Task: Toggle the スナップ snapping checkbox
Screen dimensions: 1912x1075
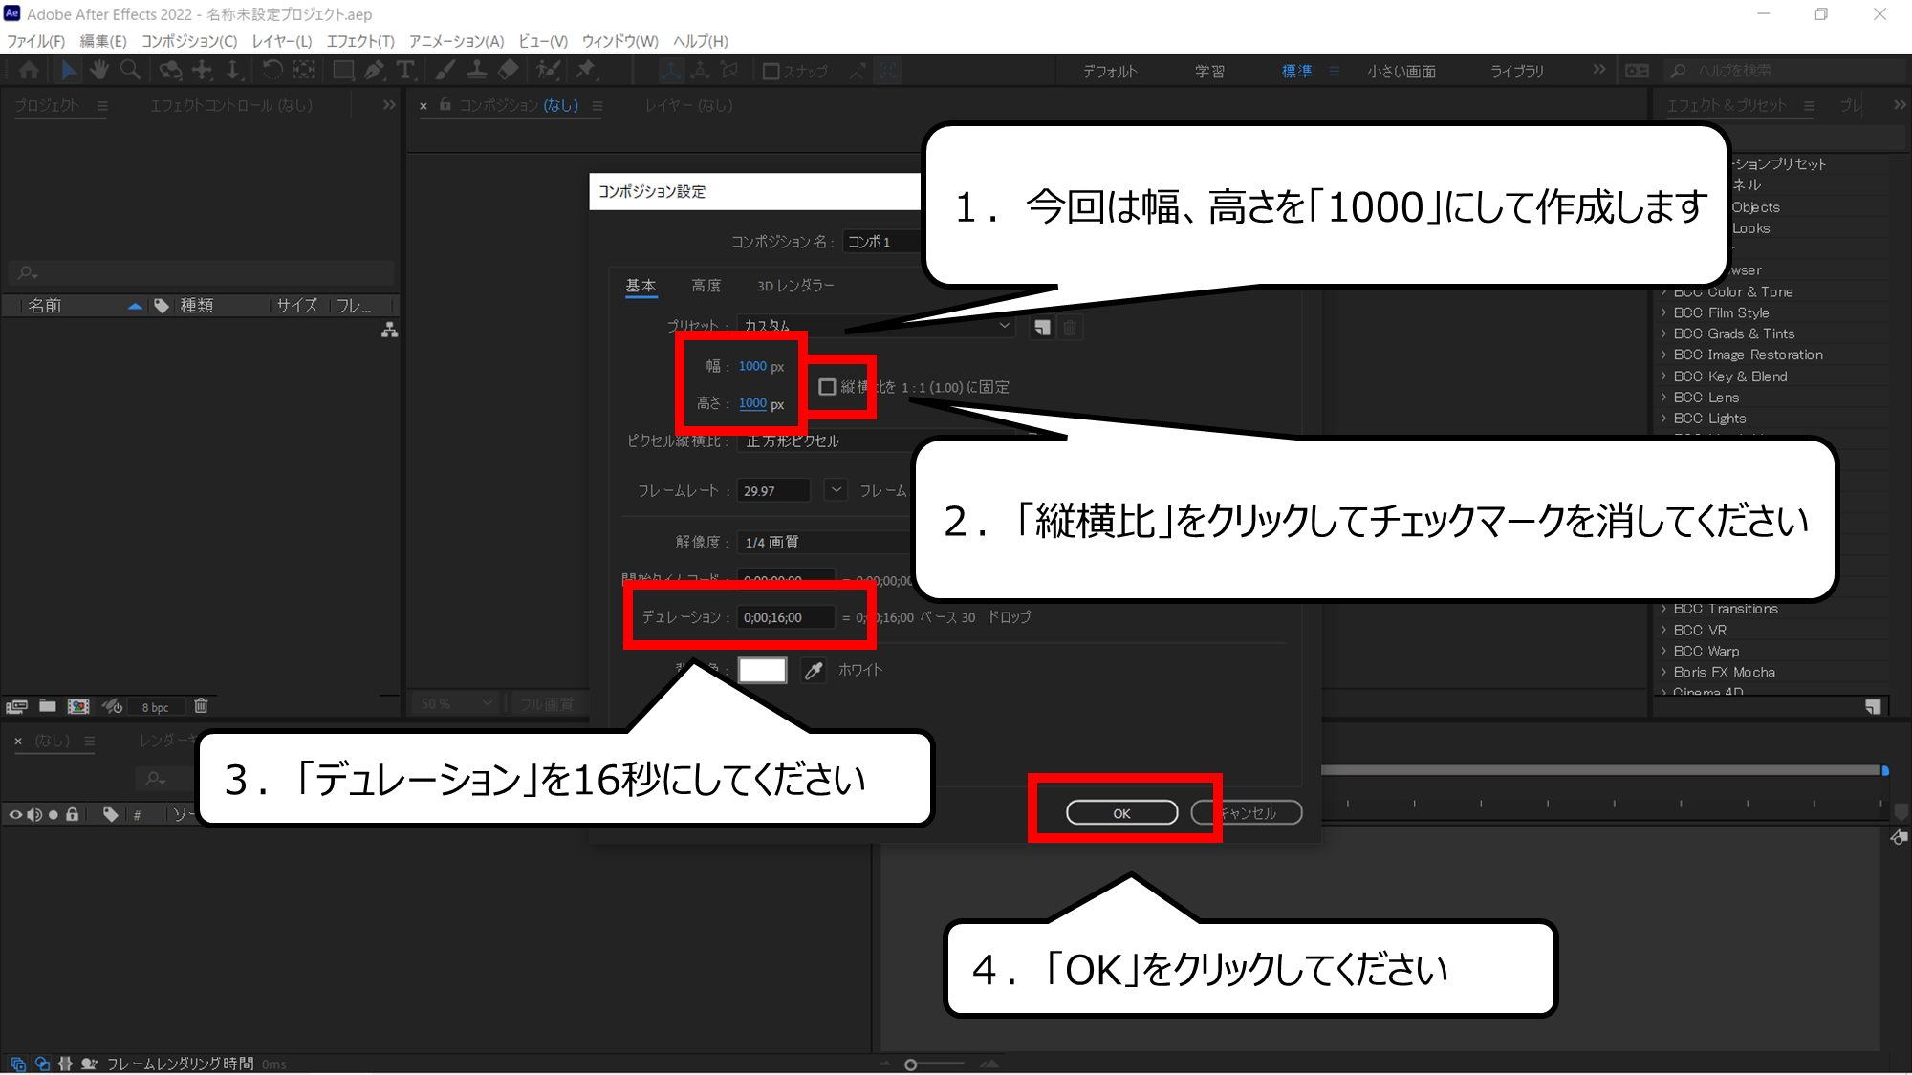Action: 771,71
